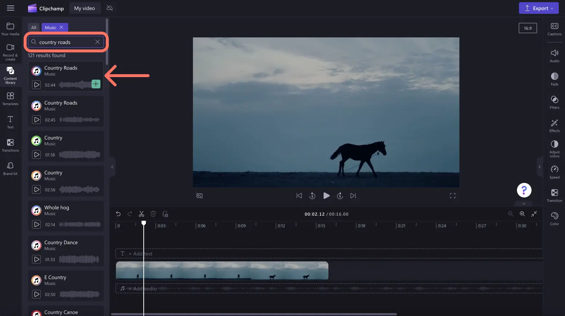
Task: Open the hamburger main menu
Action: (11, 8)
